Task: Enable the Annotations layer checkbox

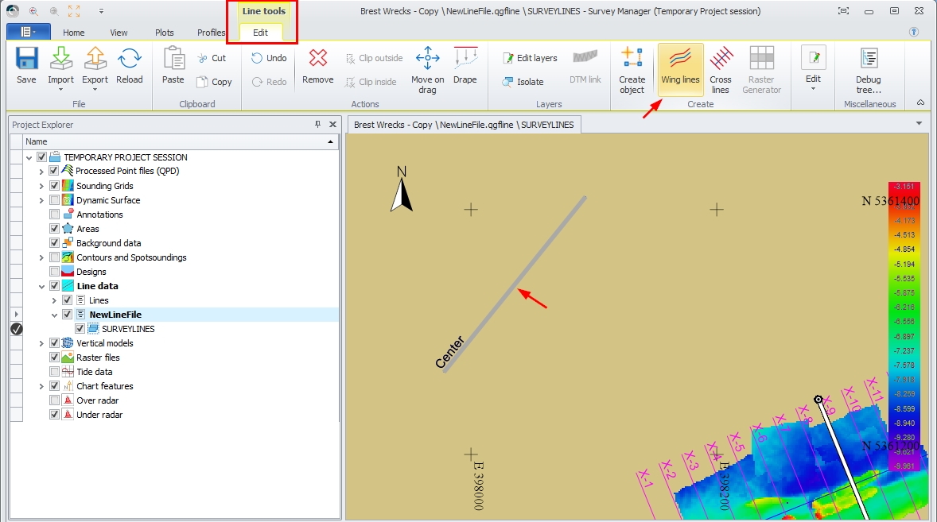Action: point(54,215)
